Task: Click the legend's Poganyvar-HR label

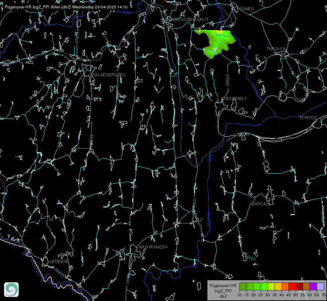Action: click(223, 285)
